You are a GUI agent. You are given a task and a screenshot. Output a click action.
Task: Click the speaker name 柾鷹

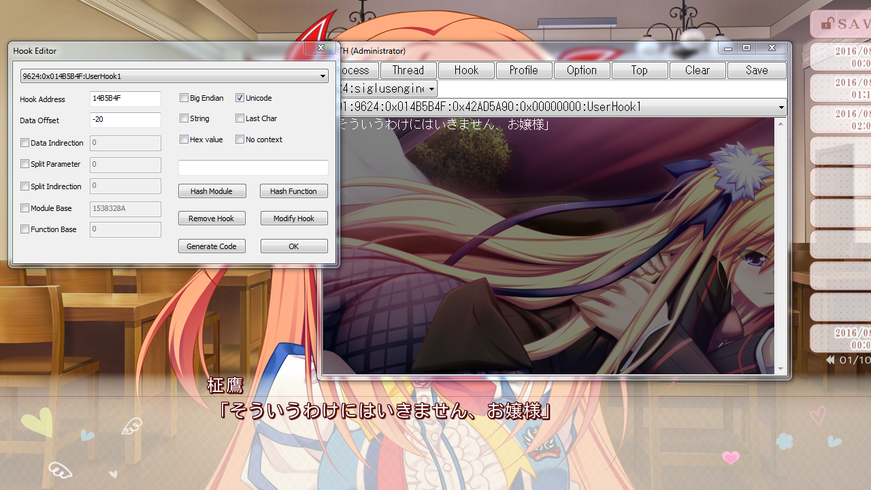coord(225,386)
